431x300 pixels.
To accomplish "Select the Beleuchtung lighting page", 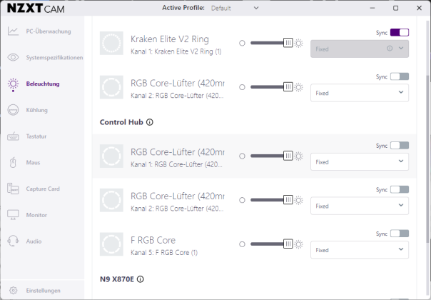I will (x=42, y=84).
